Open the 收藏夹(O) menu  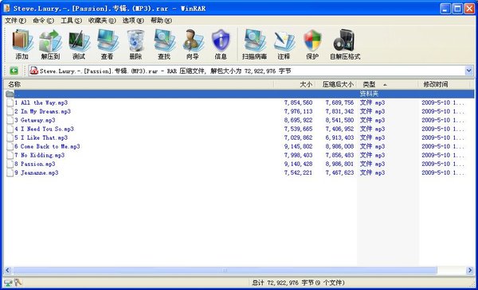pyautogui.click(x=102, y=21)
